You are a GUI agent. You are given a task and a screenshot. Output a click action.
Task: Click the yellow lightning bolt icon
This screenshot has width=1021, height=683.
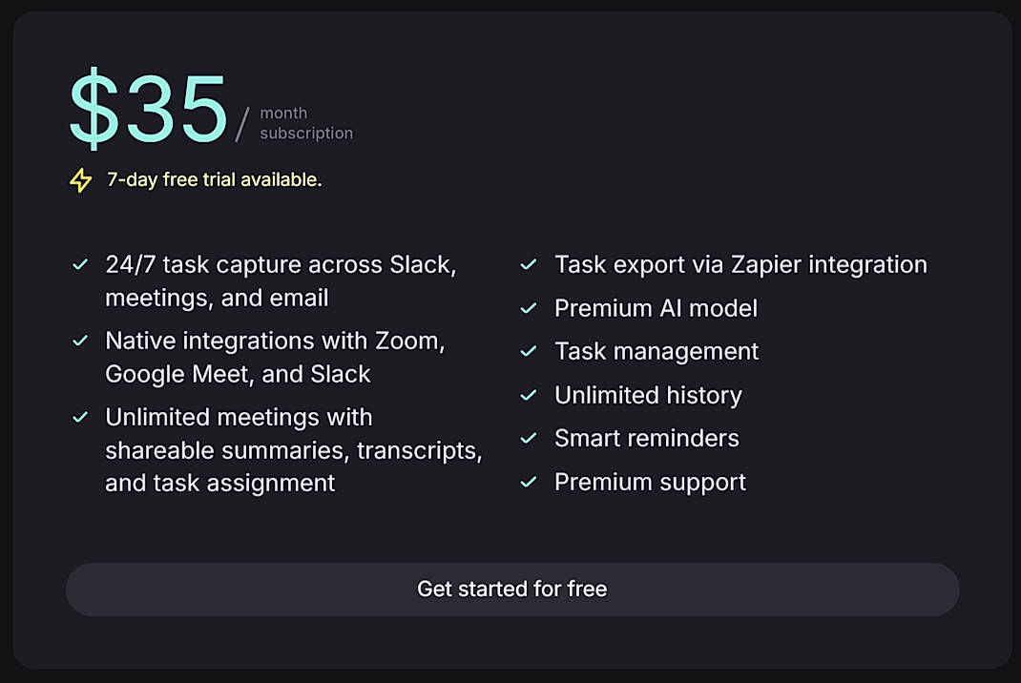pyautogui.click(x=78, y=179)
